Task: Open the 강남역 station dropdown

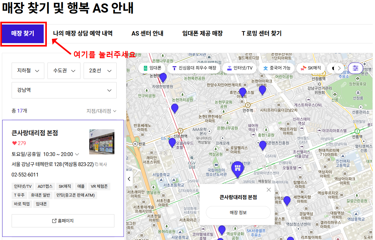Action: click(x=64, y=90)
